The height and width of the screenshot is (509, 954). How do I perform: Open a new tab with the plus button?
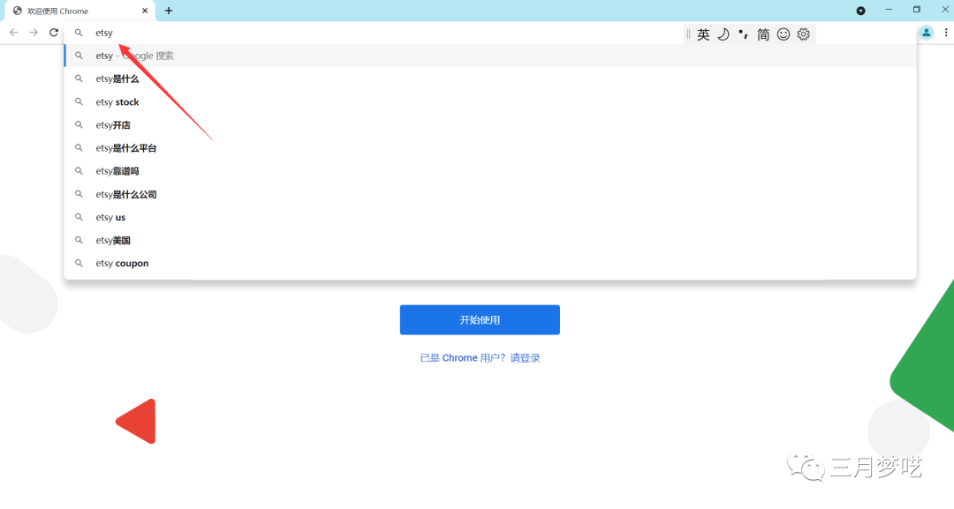point(169,11)
